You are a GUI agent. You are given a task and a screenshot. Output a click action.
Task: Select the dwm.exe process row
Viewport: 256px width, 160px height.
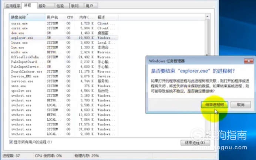click(x=64, y=33)
